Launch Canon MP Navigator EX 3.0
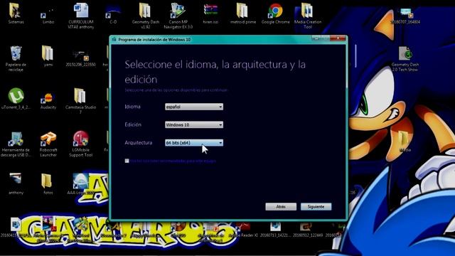The width and height of the screenshot is (455, 256). [178, 11]
